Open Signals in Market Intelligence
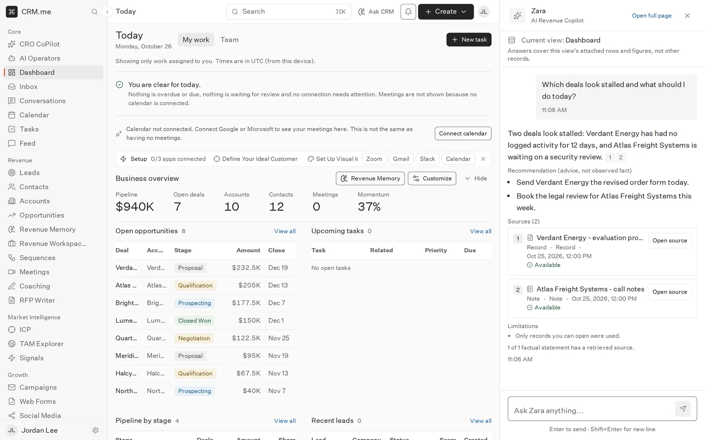Image resolution: width=705 pixels, height=440 pixels. point(54,358)
